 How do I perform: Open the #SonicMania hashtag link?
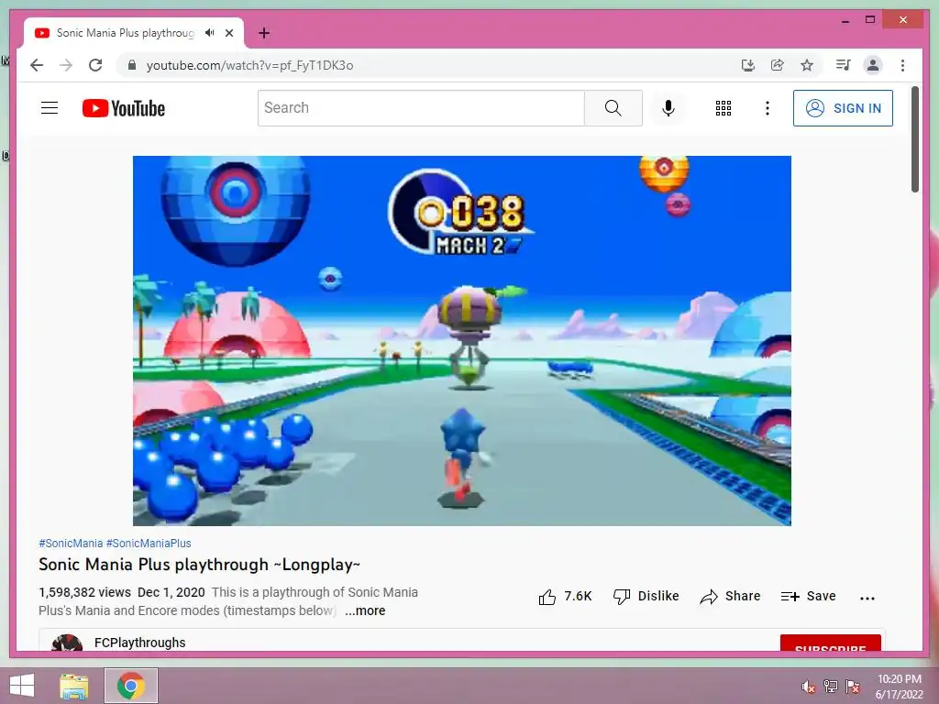[71, 543]
